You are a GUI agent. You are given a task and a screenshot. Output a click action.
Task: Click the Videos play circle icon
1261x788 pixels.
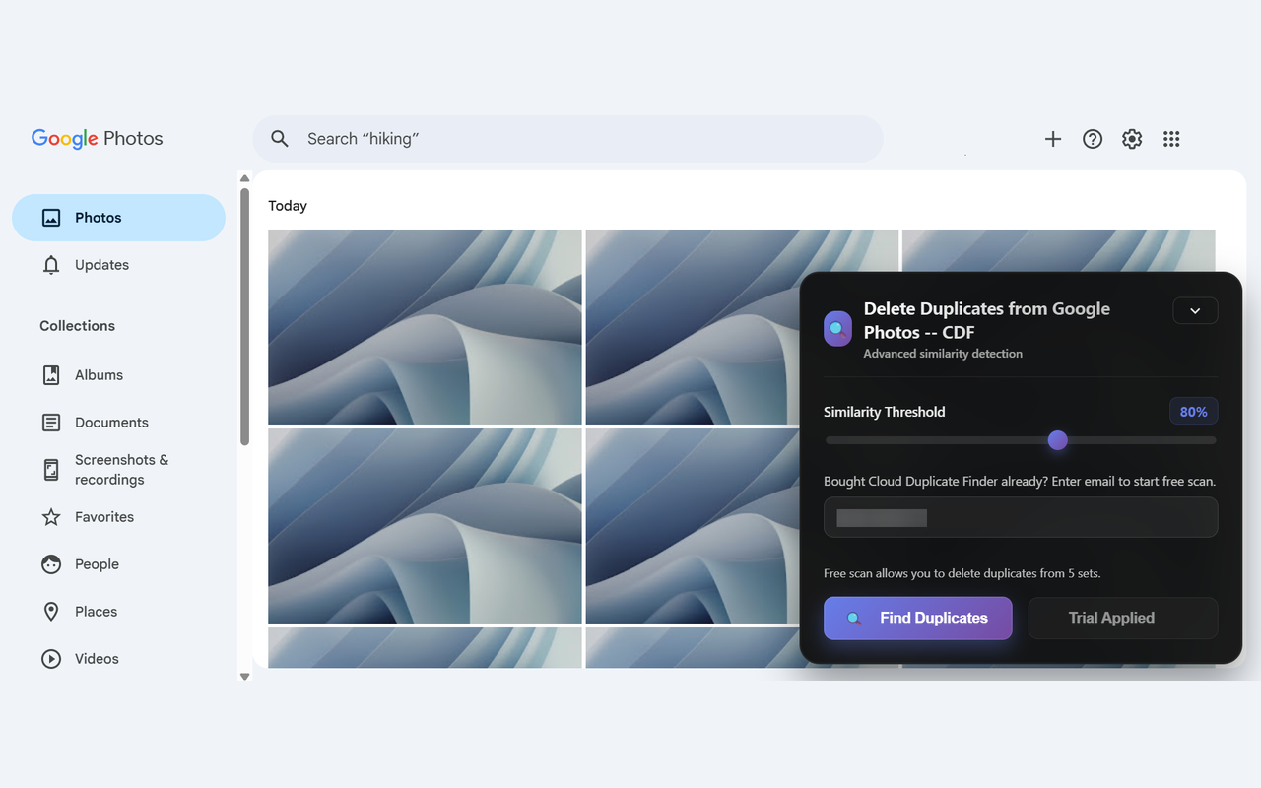51,659
